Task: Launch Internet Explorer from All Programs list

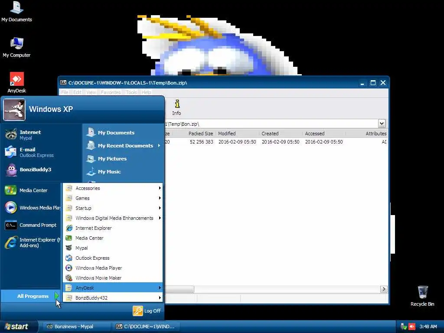Action: pos(113,228)
